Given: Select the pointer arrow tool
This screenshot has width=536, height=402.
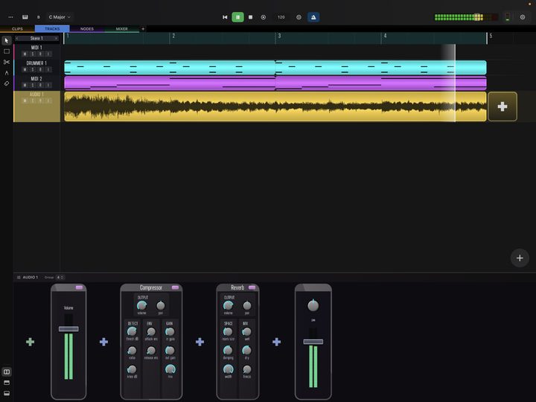Looking at the screenshot, I should coord(7,41).
